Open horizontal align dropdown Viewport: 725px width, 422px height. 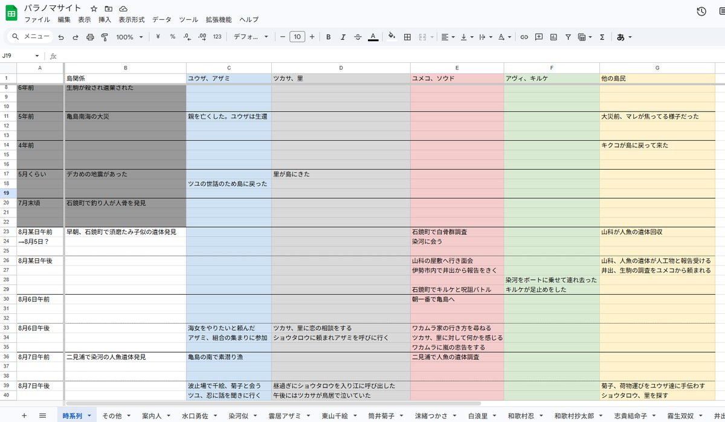click(x=448, y=37)
